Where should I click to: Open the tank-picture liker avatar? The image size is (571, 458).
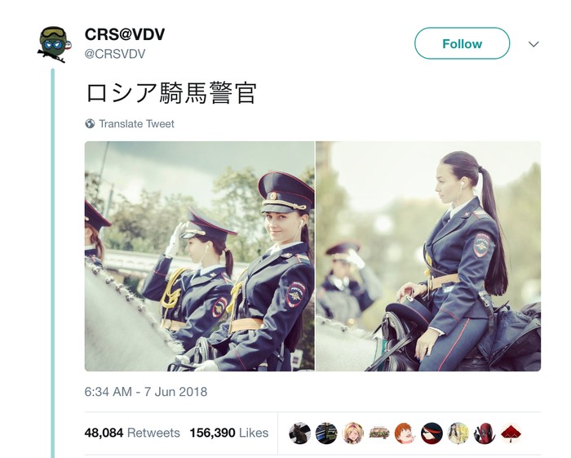click(379, 434)
